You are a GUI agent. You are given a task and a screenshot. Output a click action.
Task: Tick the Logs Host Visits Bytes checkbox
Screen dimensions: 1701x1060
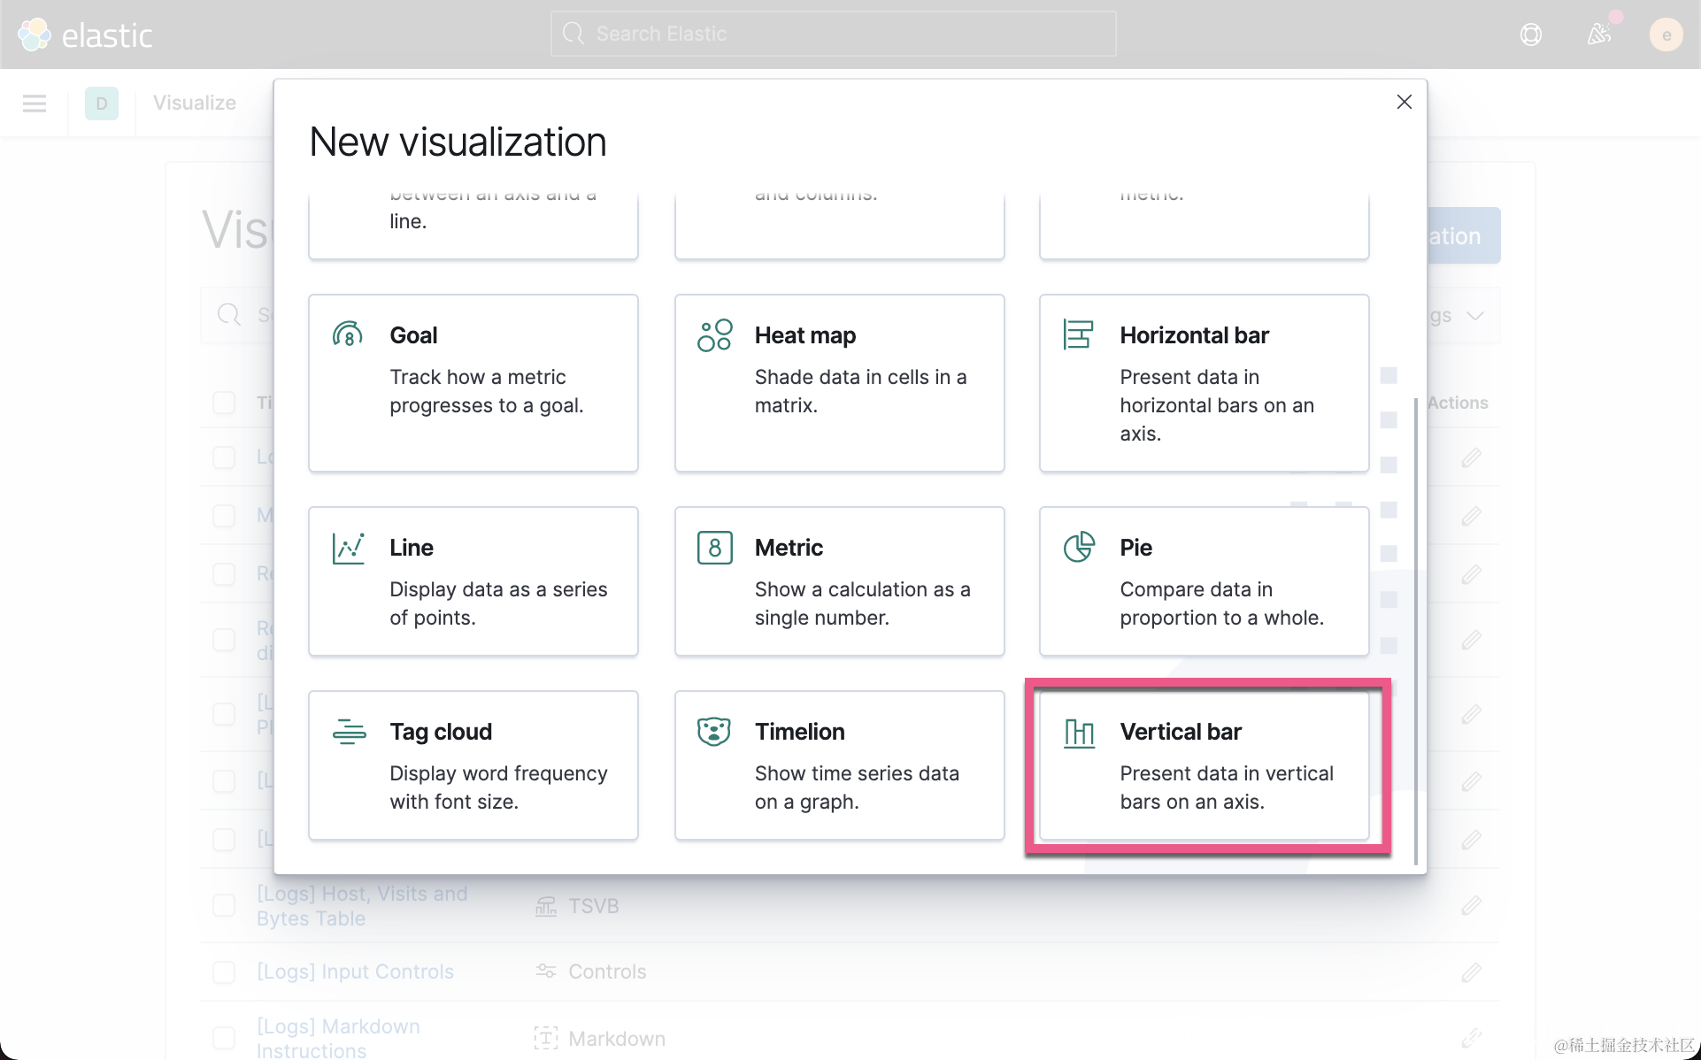(x=224, y=905)
